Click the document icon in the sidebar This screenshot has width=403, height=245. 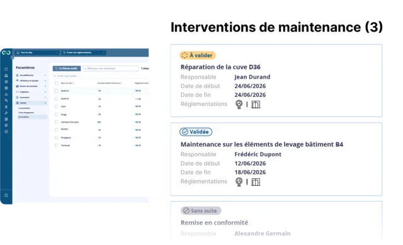pyautogui.click(x=6, y=119)
